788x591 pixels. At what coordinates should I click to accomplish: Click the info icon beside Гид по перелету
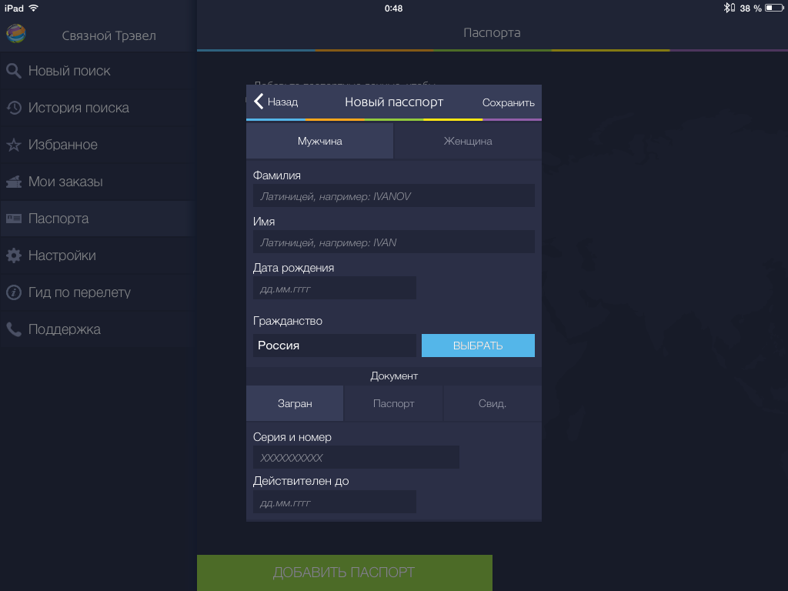14,292
